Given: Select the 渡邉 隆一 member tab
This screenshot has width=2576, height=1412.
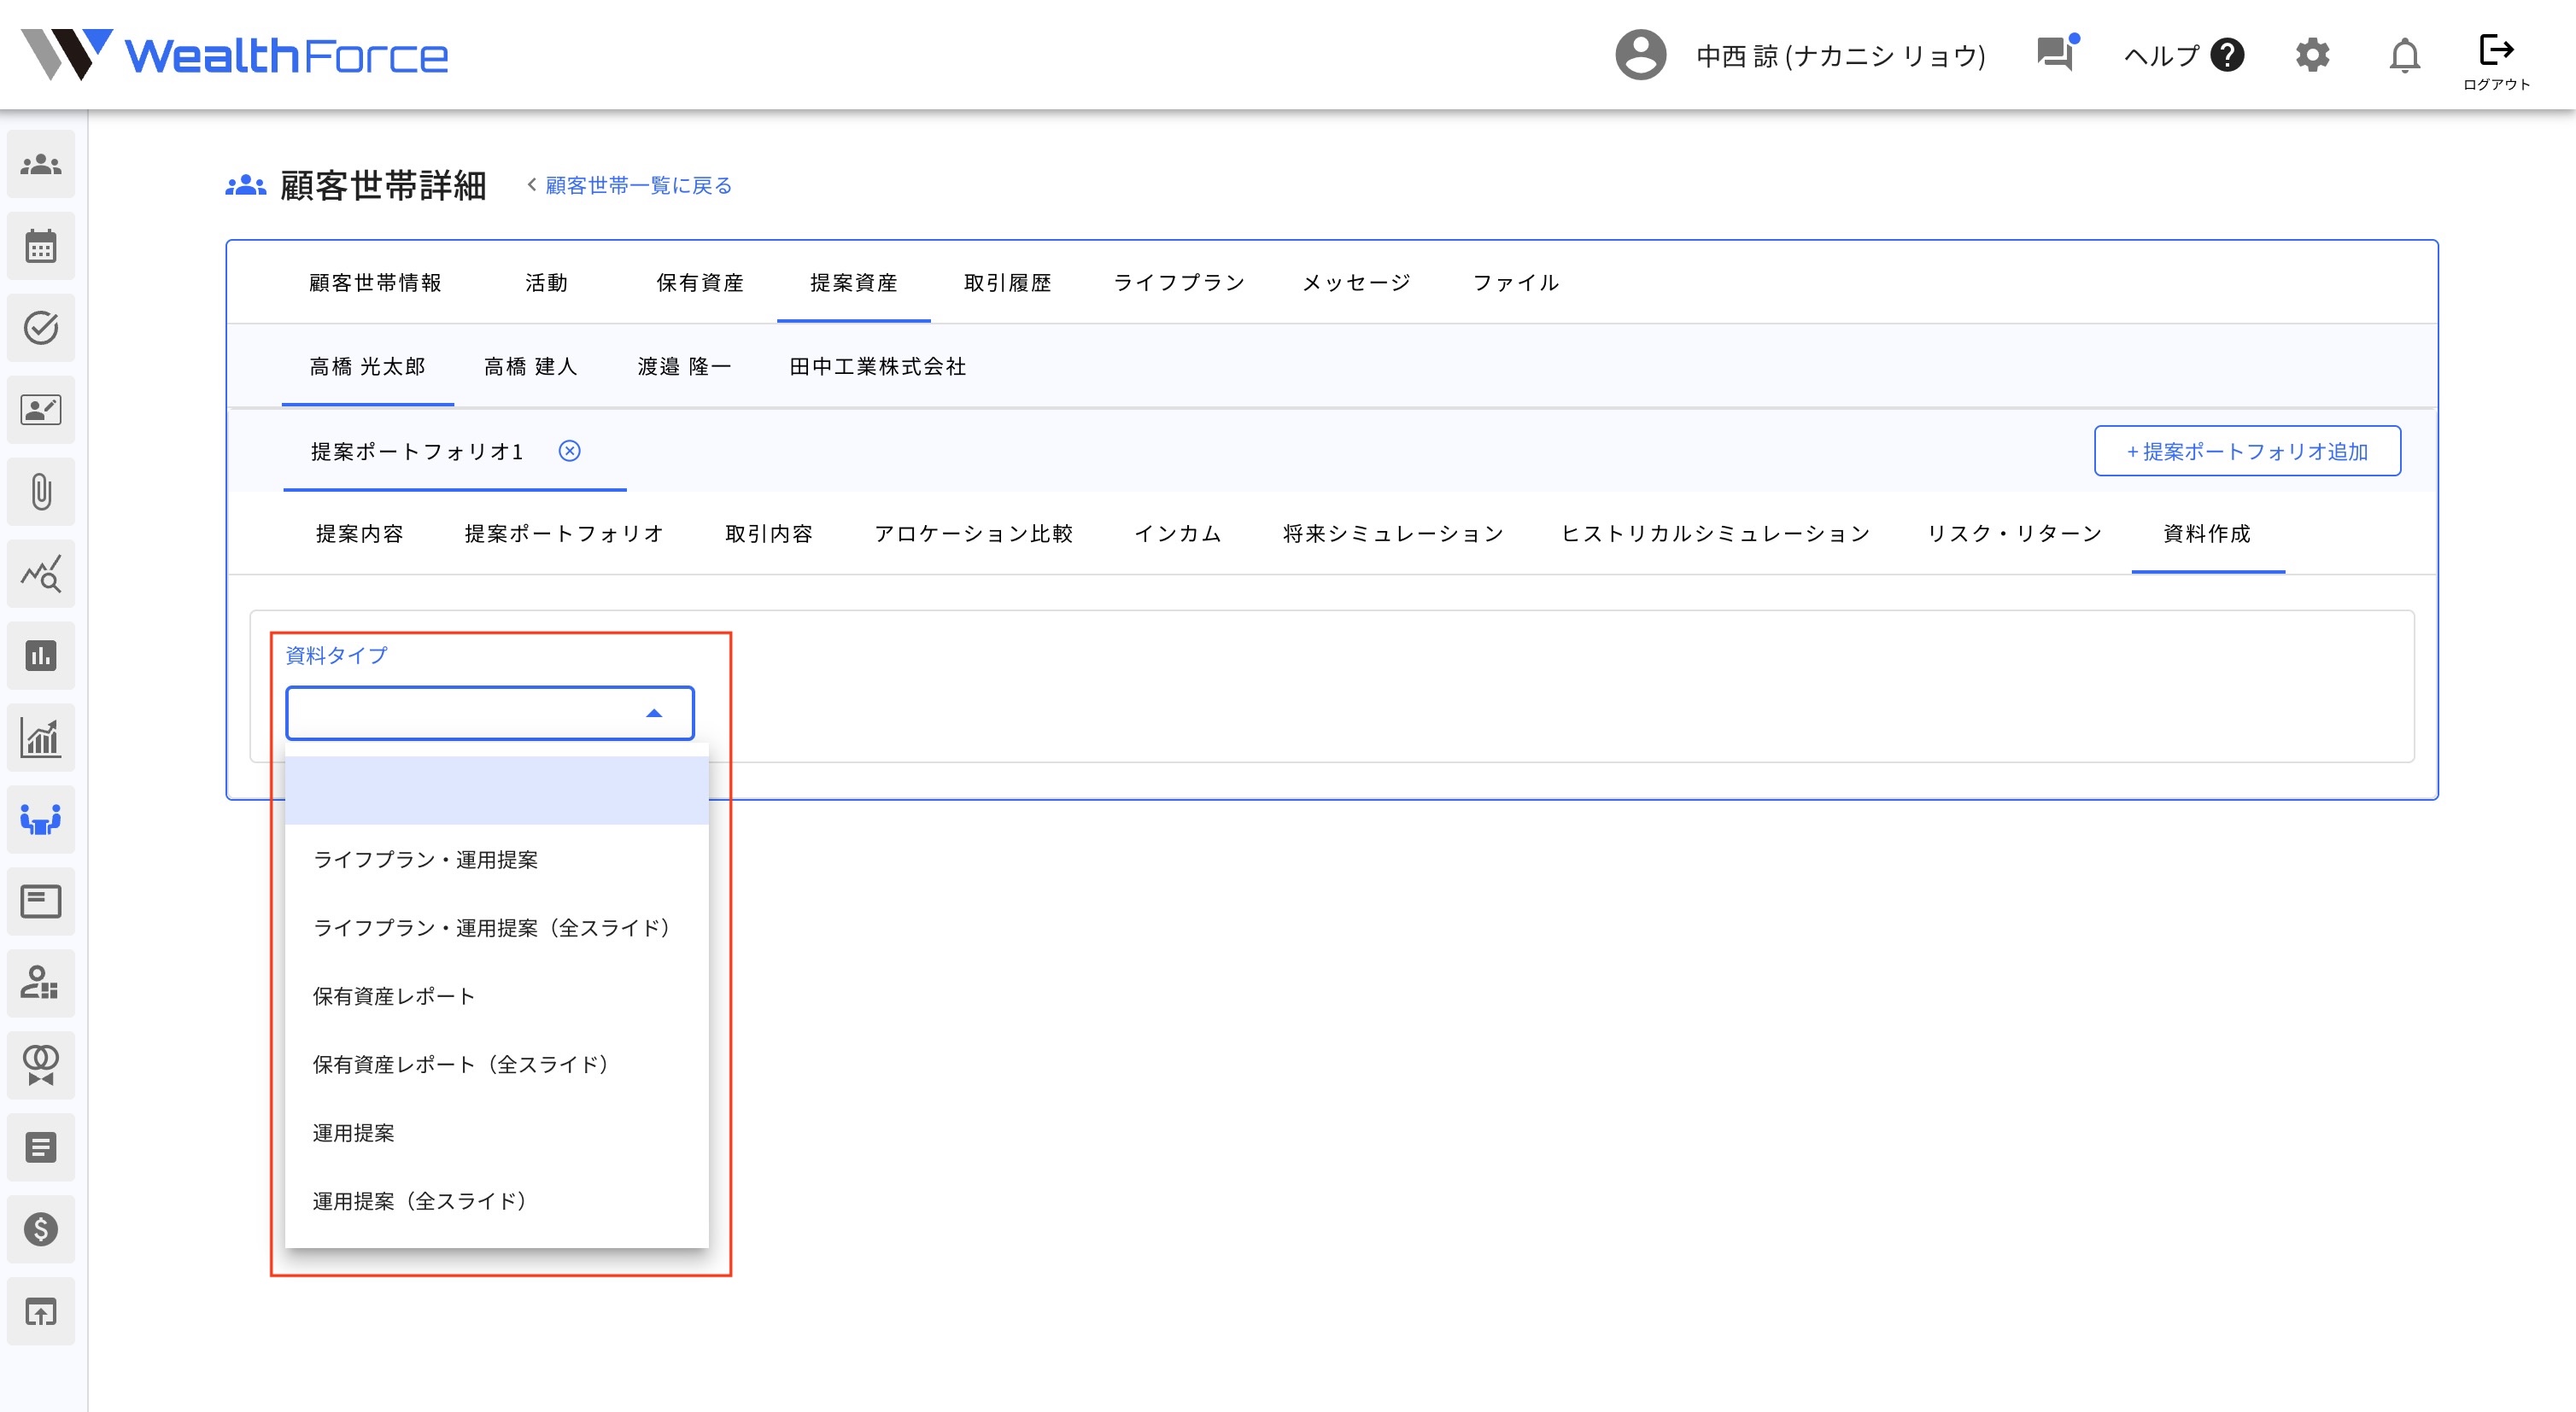Looking at the screenshot, I should tap(684, 367).
